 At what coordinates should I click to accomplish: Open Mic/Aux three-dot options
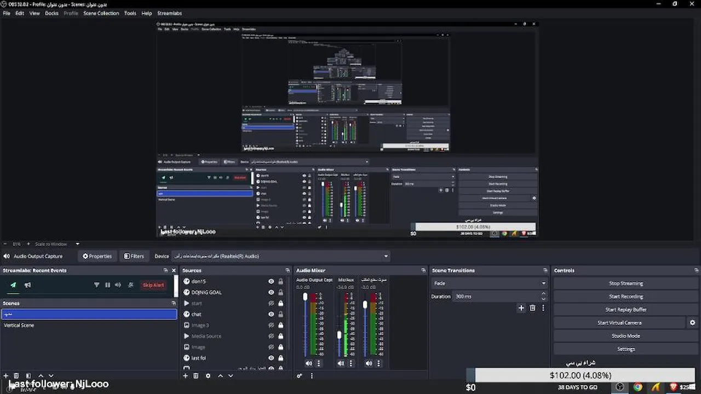click(351, 363)
